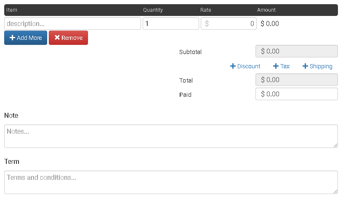Grab the Notes textarea resize handle
Viewport: 343px width, 202px height.
(x=335, y=145)
